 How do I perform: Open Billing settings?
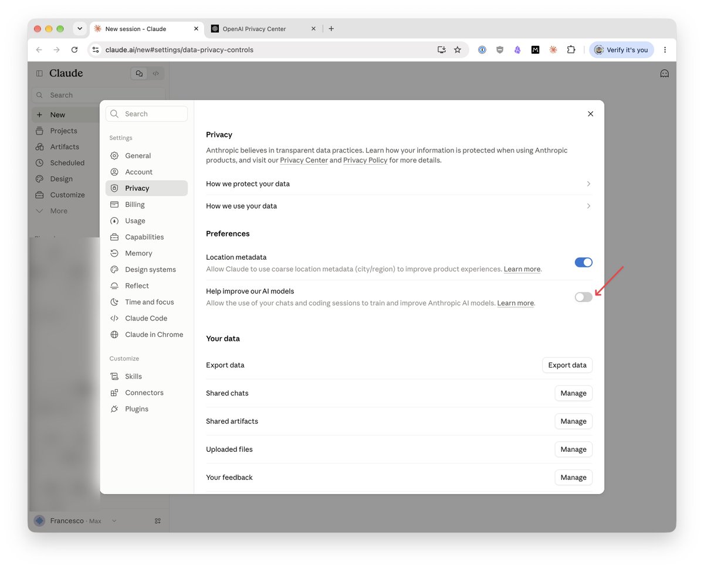coord(147,205)
